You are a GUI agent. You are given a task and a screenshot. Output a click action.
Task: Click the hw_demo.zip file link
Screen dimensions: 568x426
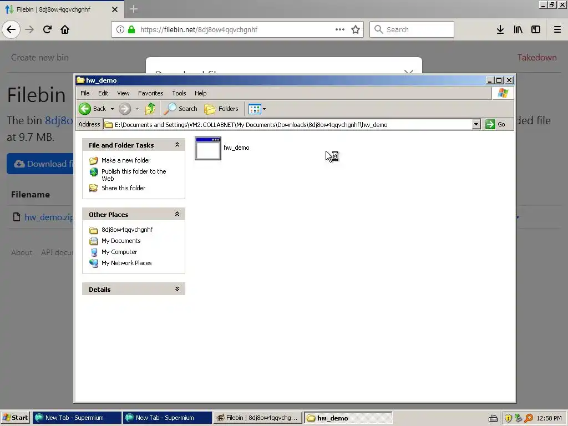pos(49,217)
